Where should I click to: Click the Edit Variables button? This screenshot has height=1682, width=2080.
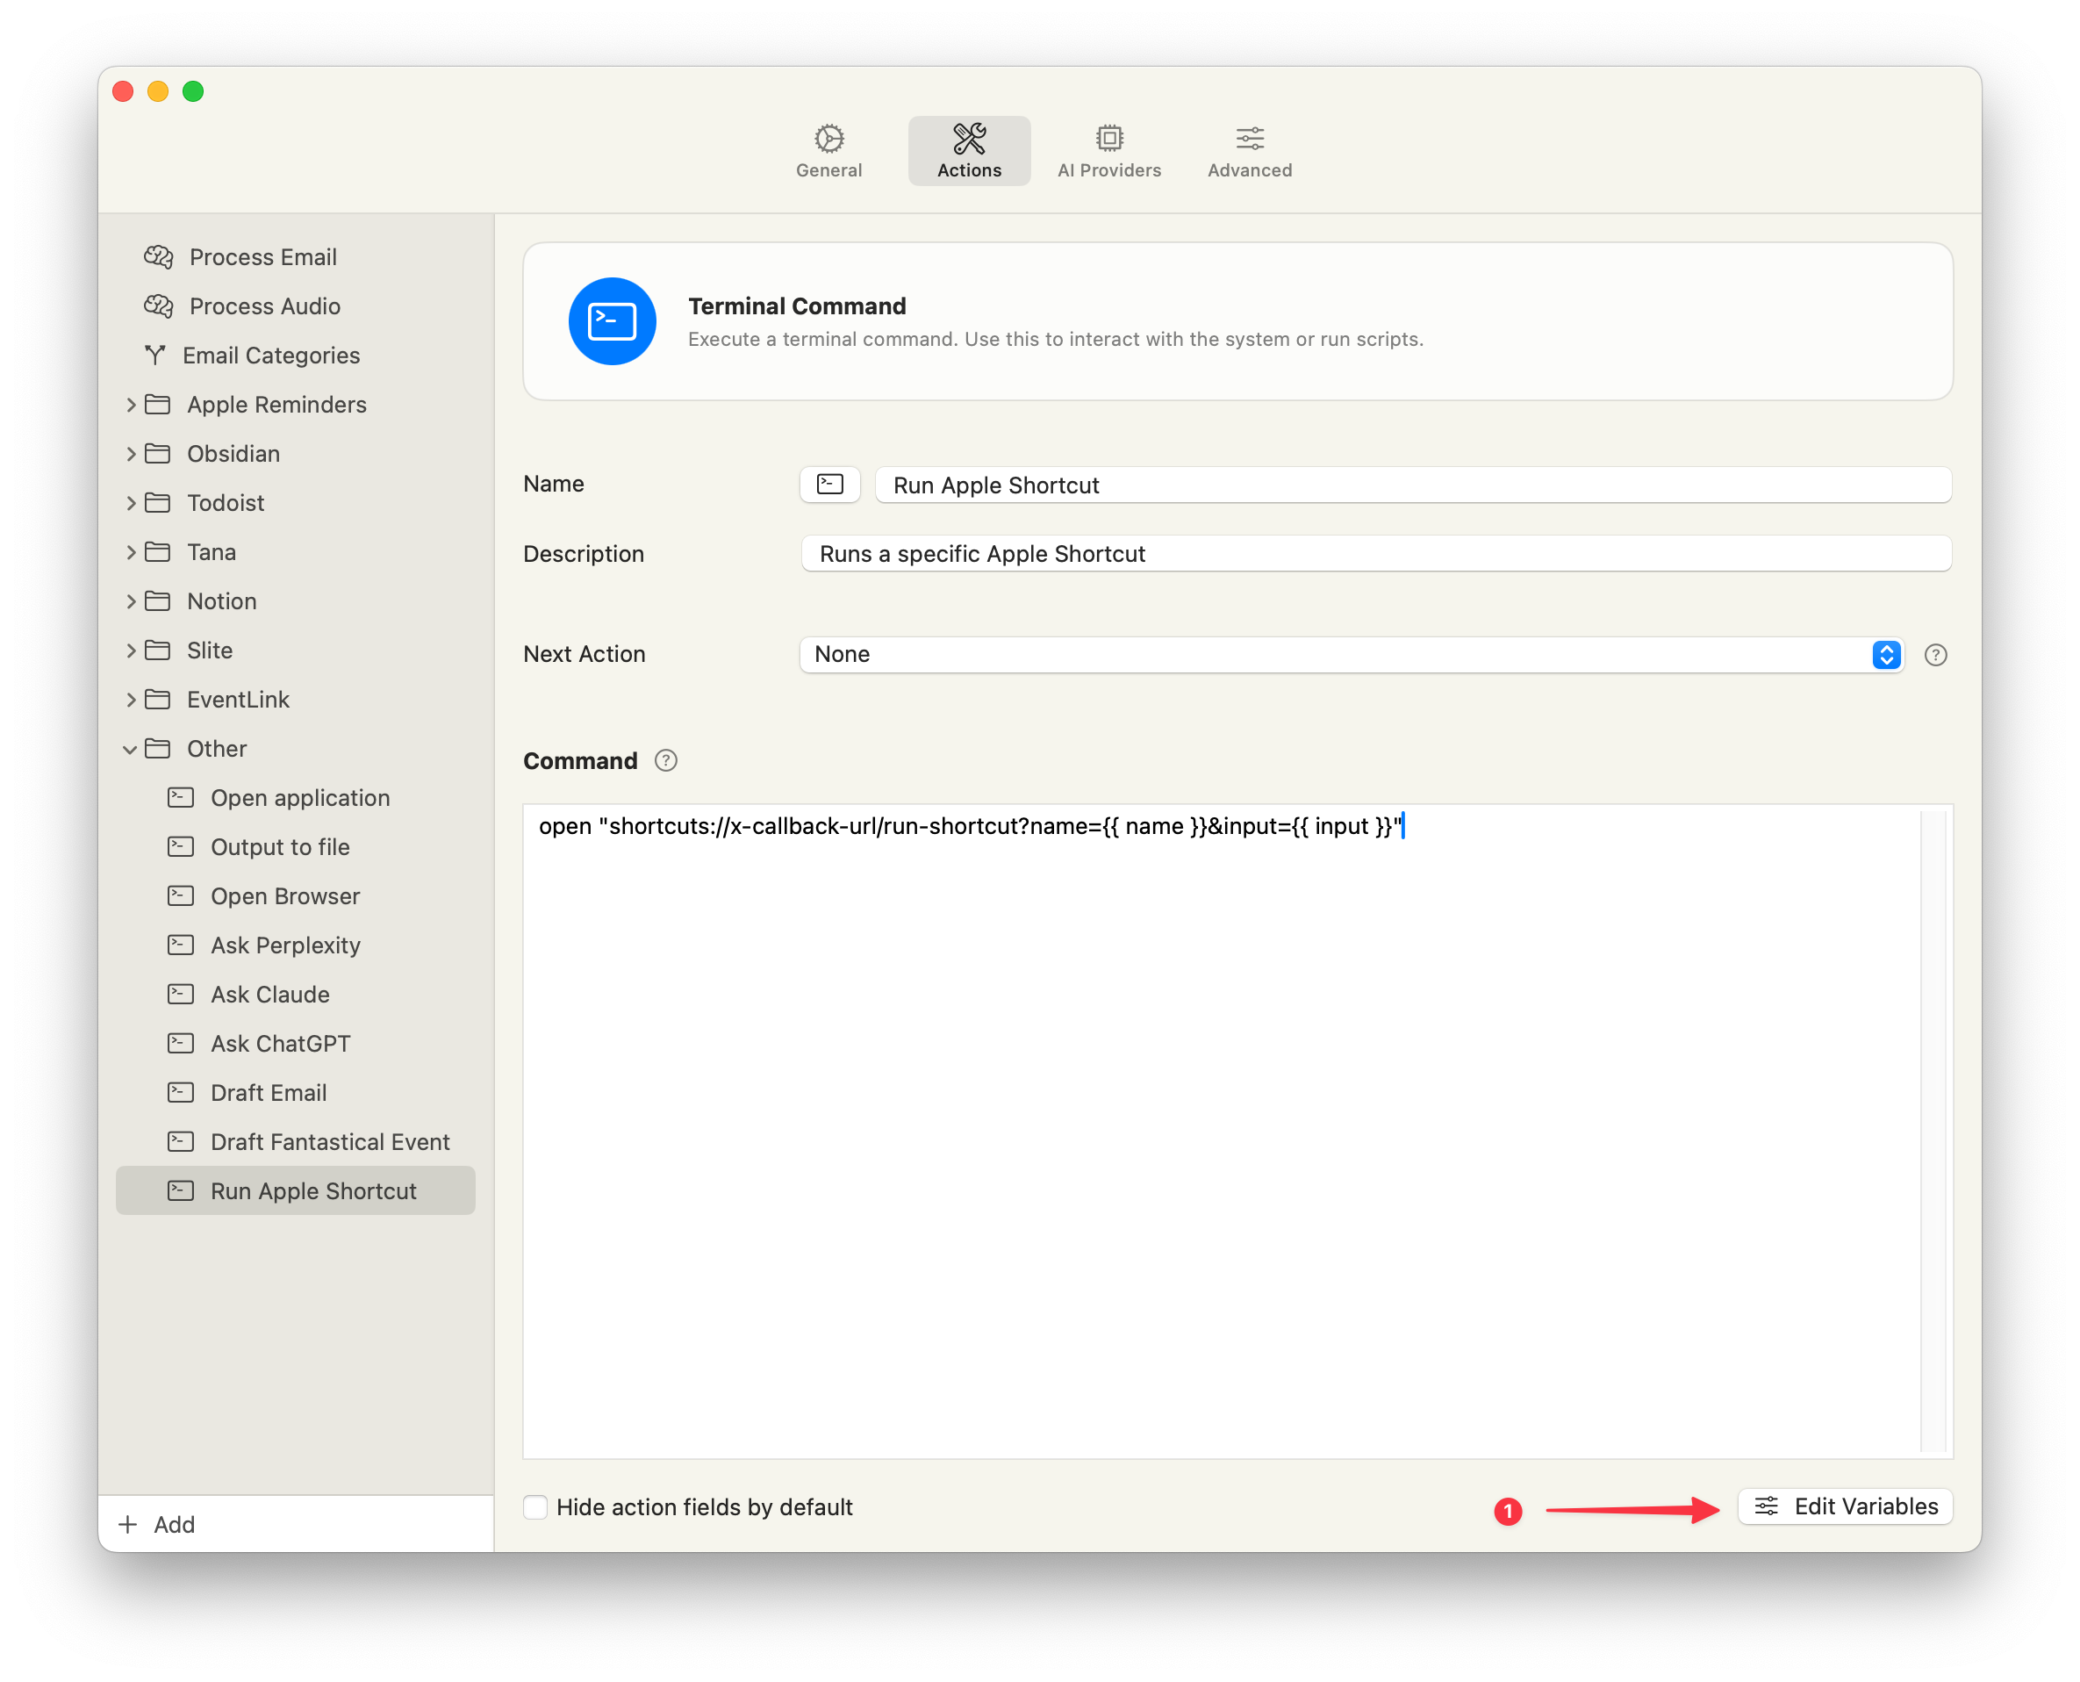pos(1846,1506)
